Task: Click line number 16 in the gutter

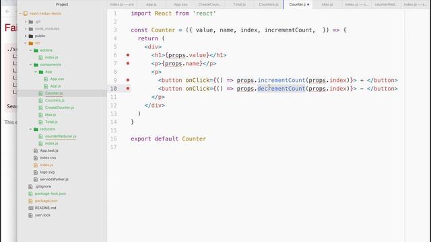Action: [x=114, y=138]
